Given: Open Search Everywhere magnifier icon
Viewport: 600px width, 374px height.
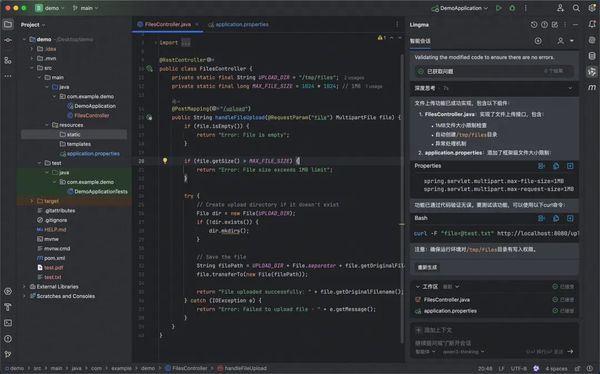Looking at the screenshot, I should [x=576, y=8].
